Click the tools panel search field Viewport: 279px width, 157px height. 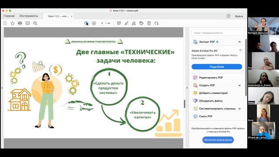[x=218, y=33]
